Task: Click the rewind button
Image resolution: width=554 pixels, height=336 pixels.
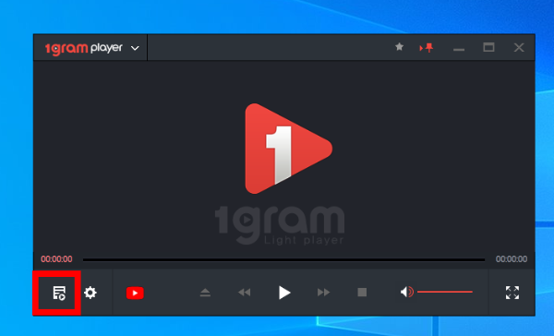Action: click(244, 293)
